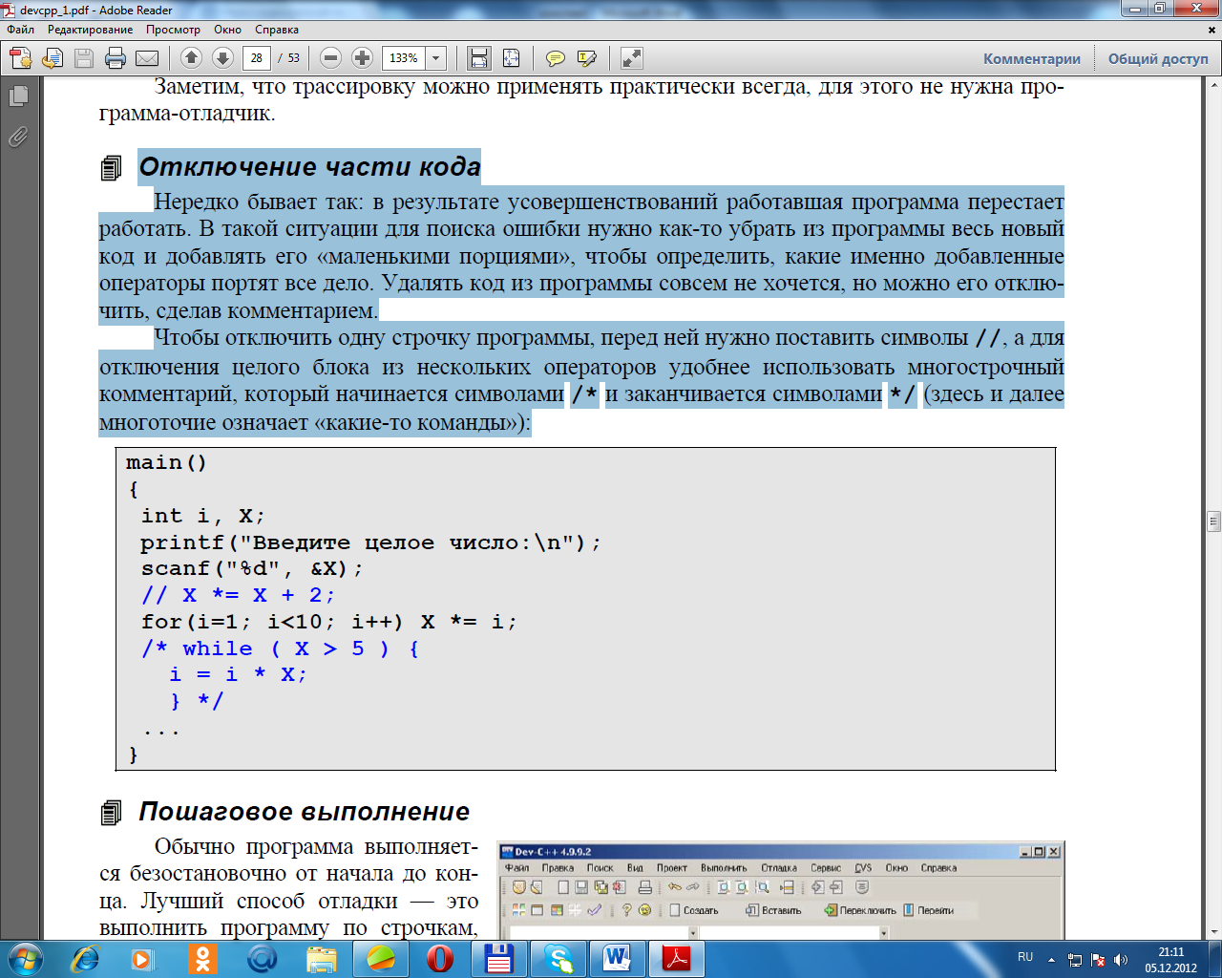The height and width of the screenshot is (978, 1222).
Task: Open the zoom percentage dropdown
Action: (436, 58)
